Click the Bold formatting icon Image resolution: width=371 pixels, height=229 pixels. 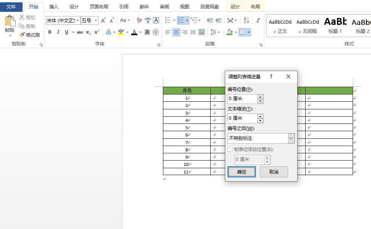click(x=50, y=32)
